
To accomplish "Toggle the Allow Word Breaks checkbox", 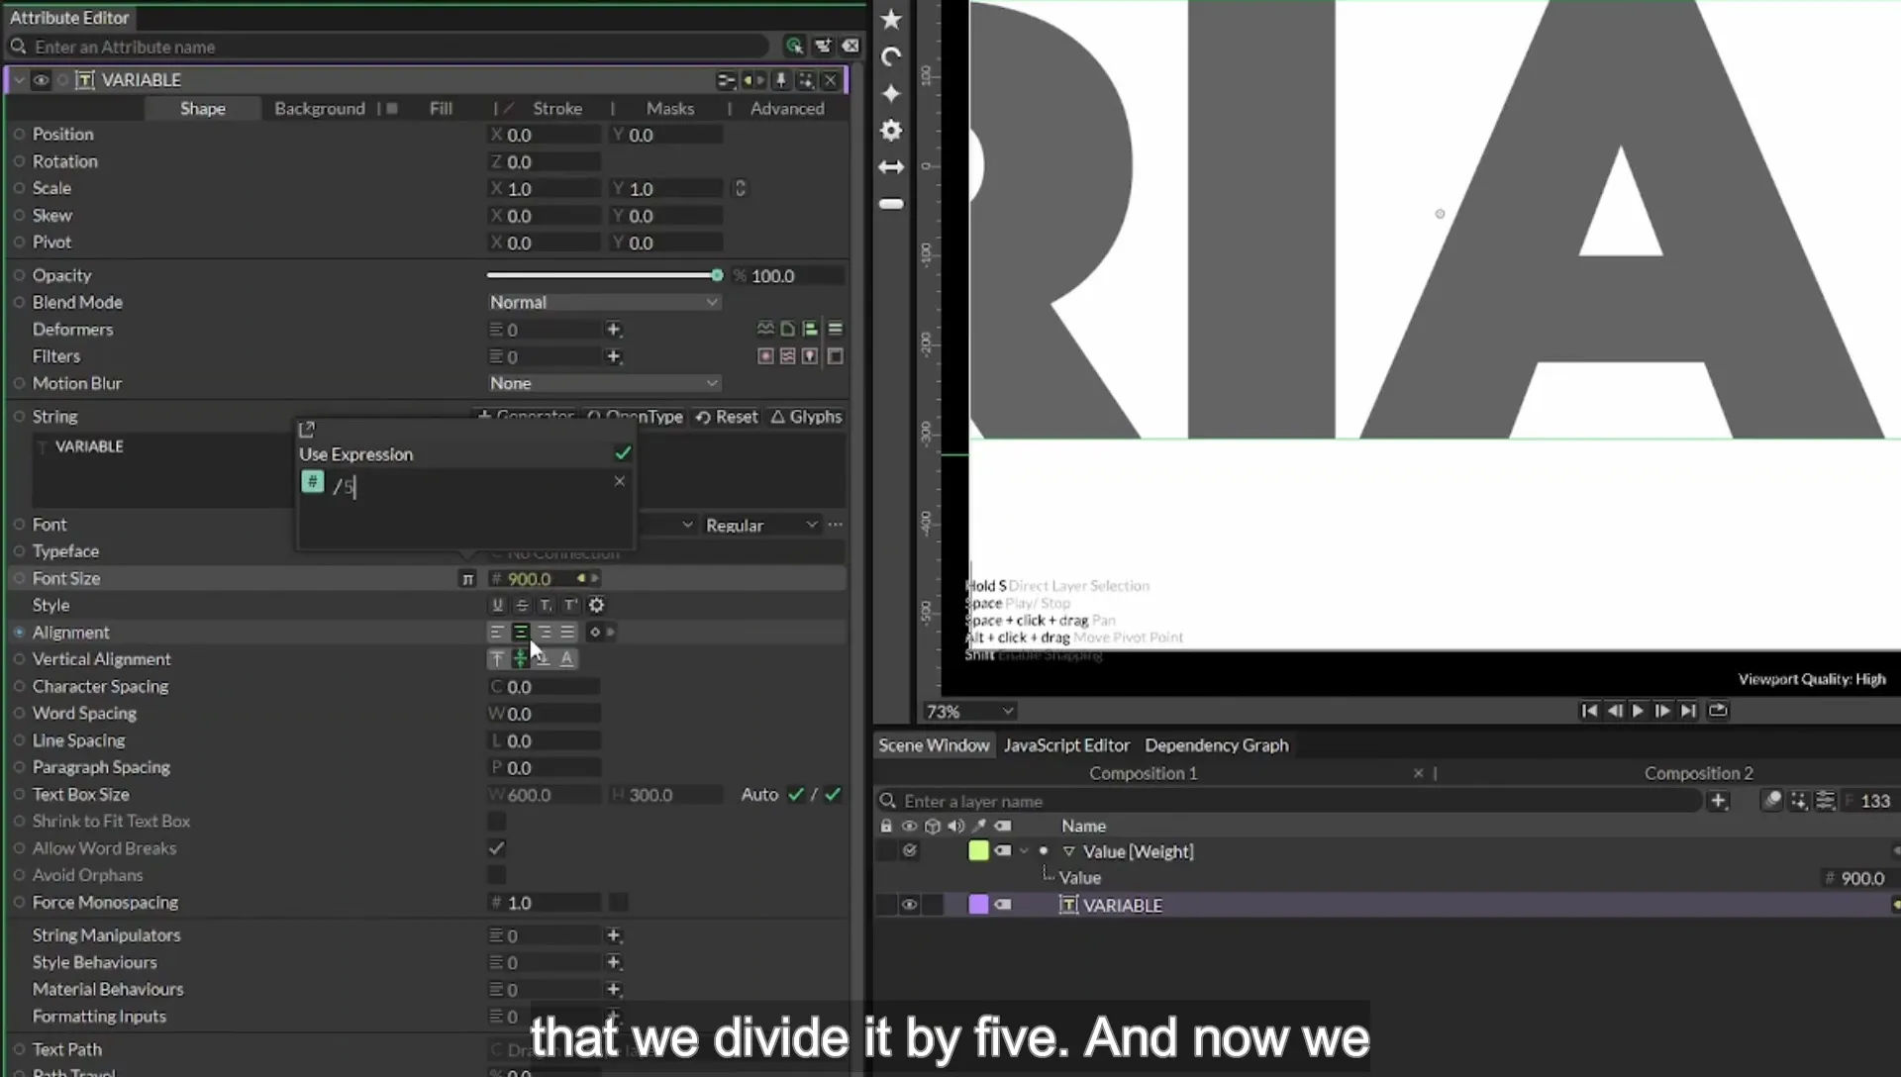I will pyautogui.click(x=496, y=848).
